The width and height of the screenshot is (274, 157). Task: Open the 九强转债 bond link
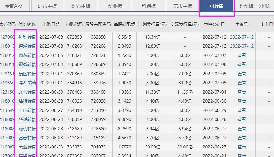(x=27, y=92)
